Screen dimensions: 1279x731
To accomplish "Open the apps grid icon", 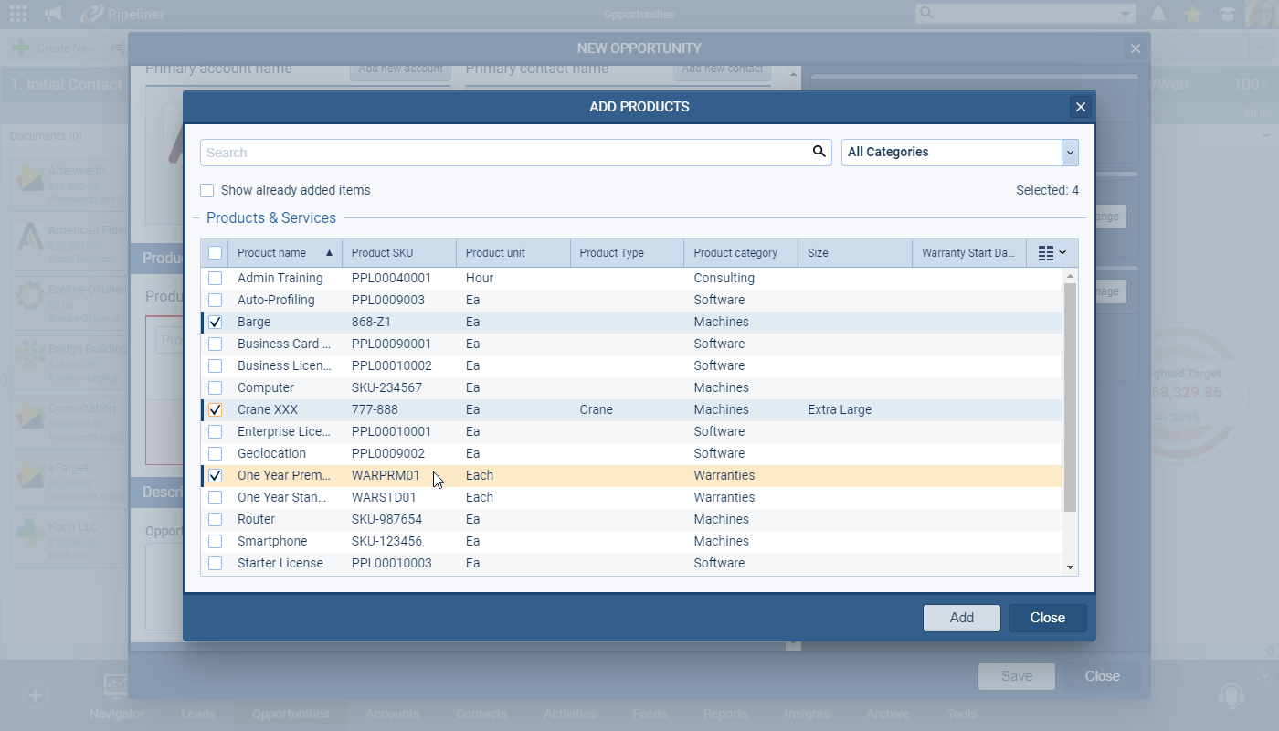I will pos(17,14).
